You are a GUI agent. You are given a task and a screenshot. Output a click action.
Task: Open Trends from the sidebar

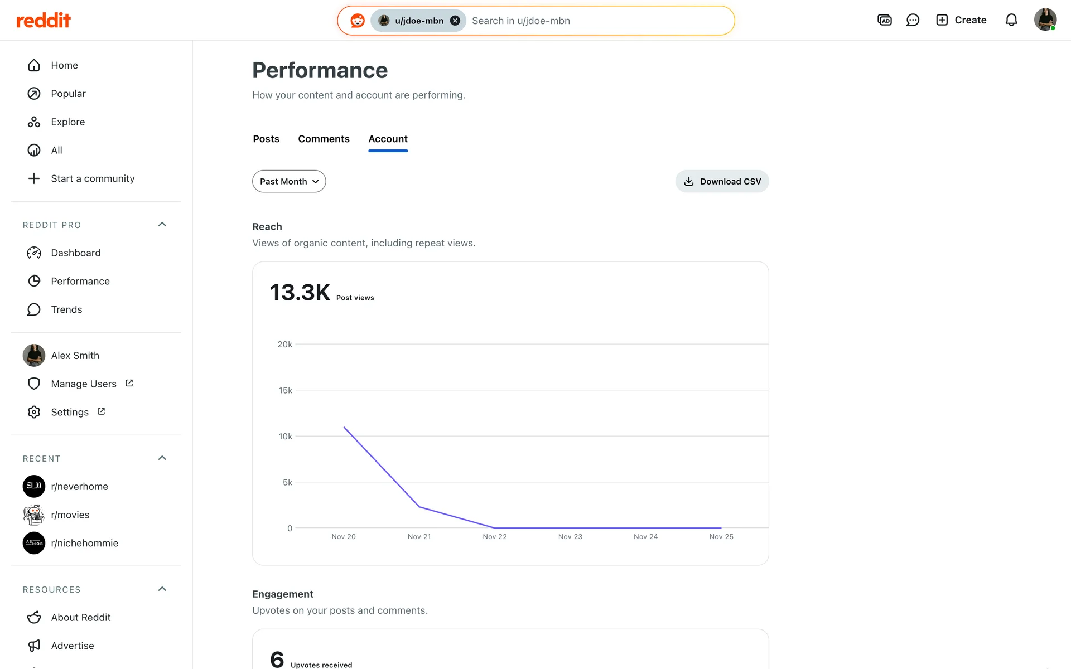click(66, 309)
